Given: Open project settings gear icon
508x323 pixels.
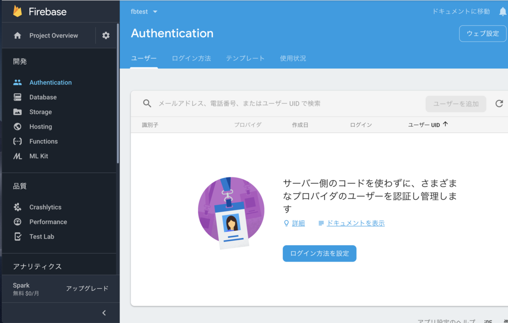Looking at the screenshot, I should point(106,35).
